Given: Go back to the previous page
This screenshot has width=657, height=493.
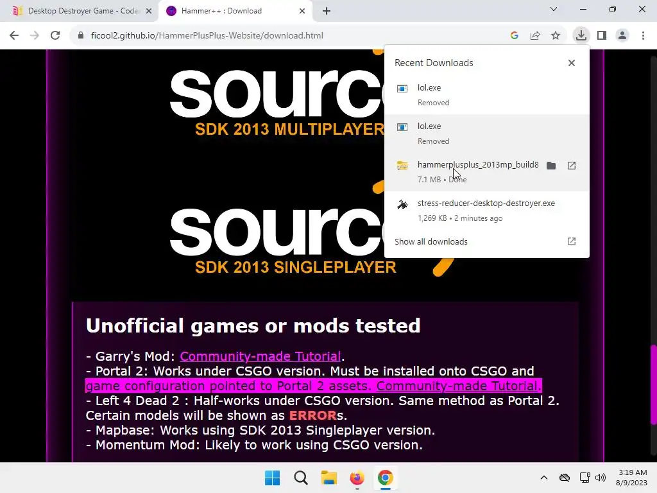Looking at the screenshot, I should [x=14, y=36].
